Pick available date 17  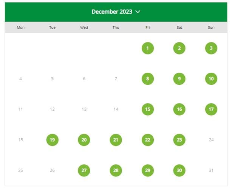211,109
